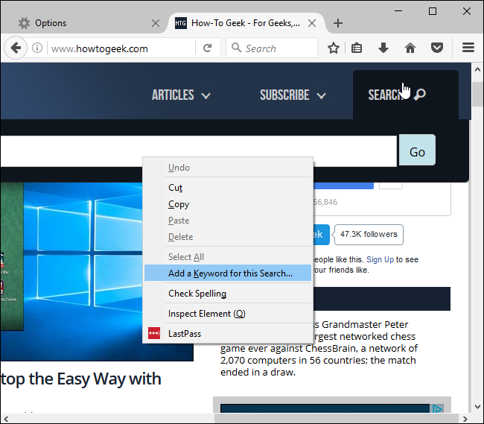Select Inspect Element (Q) entry
The image size is (484, 424).
click(x=228, y=314)
